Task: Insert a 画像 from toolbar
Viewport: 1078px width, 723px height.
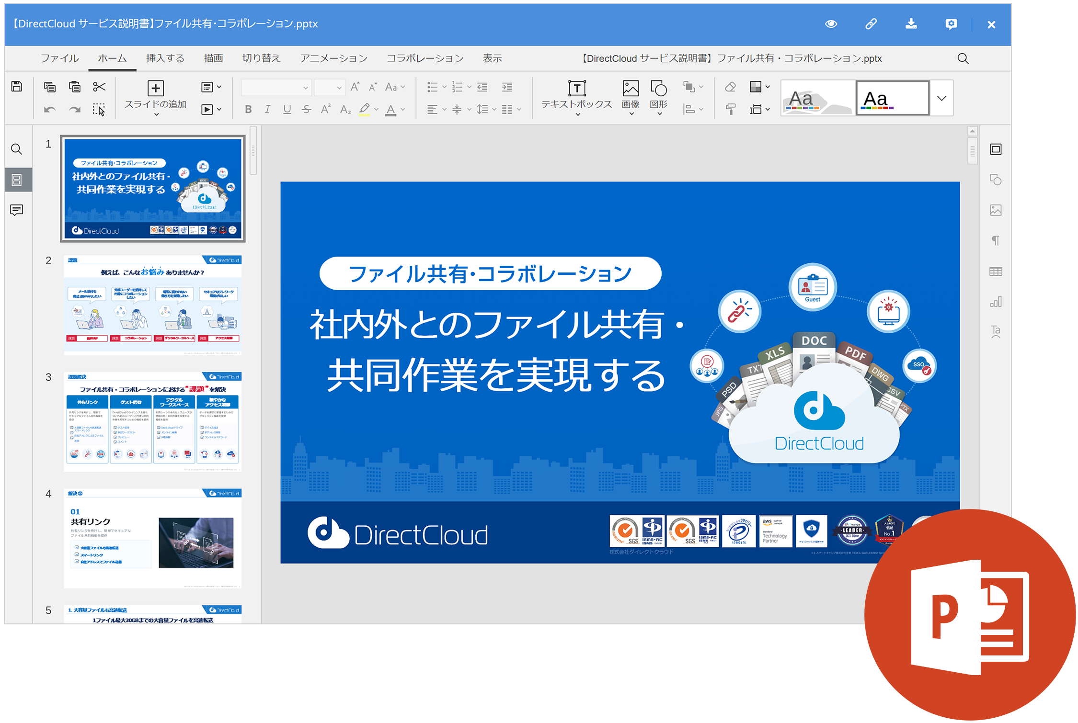Action: click(631, 97)
